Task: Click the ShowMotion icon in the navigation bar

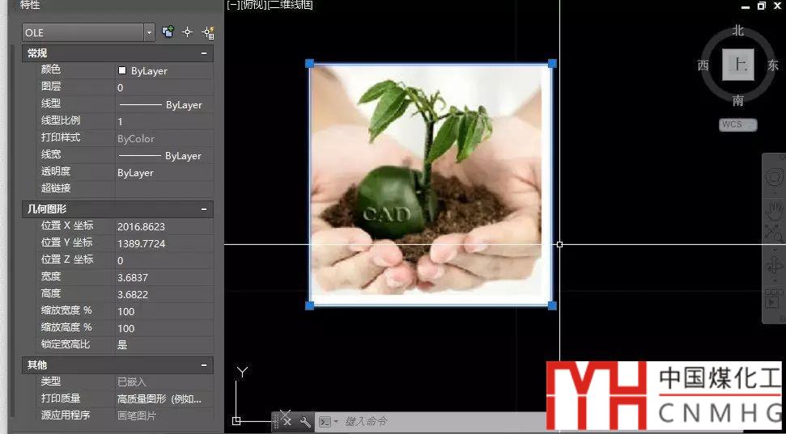Action: [773, 302]
